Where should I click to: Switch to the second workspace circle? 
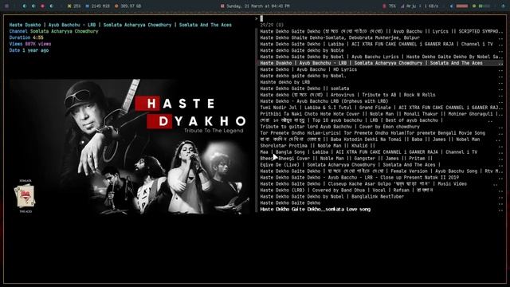33,6
